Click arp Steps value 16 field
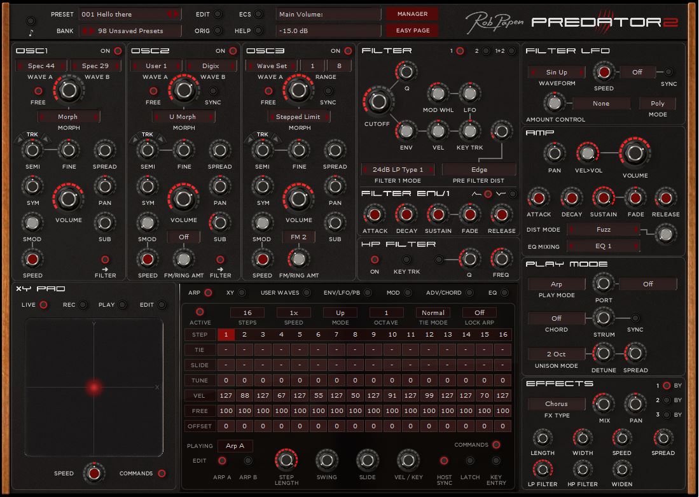Viewport: 699px width, 497px height. [247, 312]
